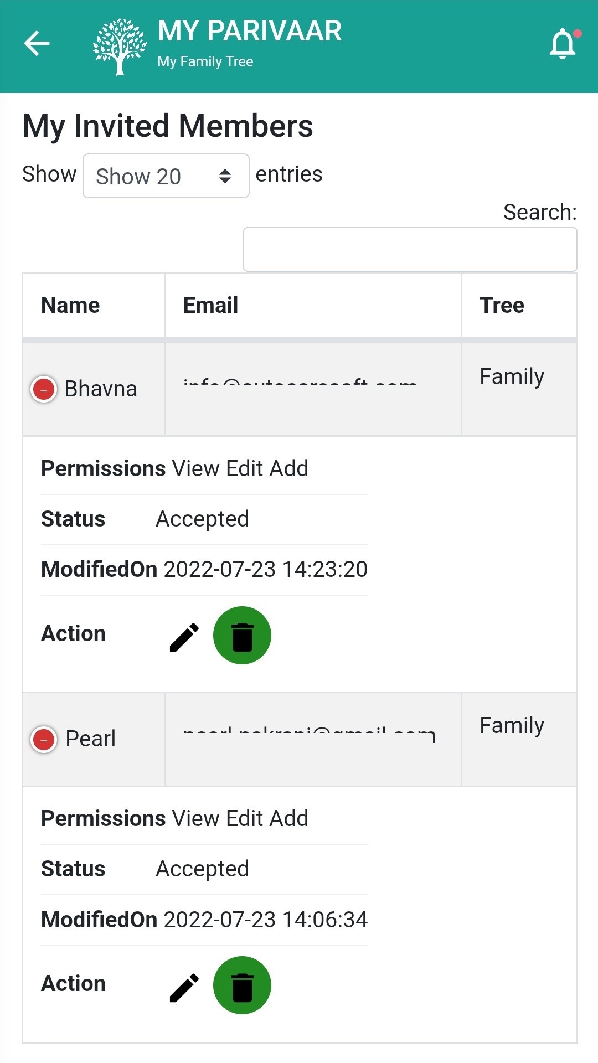598x1063 pixels.
Task: Delete Pearl's invitation with trash icon
Action: 242,985
